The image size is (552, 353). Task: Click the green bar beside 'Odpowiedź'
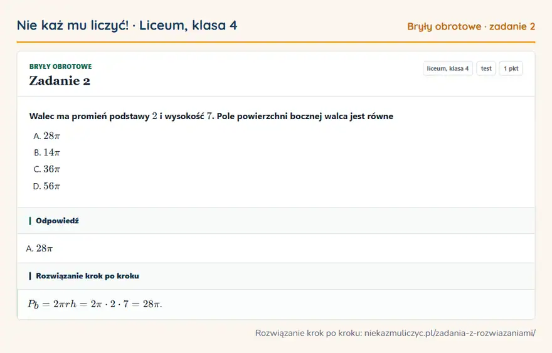pyautogui.click(x=30, y=221)
